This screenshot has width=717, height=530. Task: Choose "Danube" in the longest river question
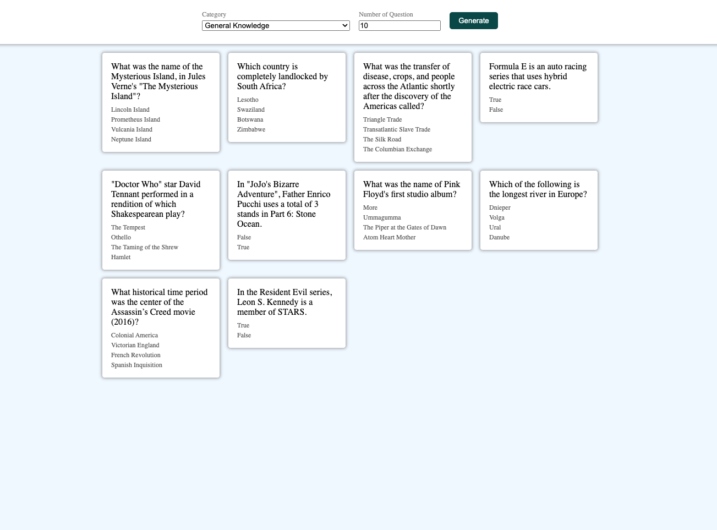coord(499,237)
